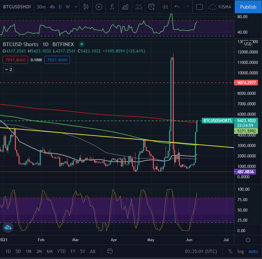The image size is (262, 259).
Task: Toggle log scale mode
Action: (240, 251)
